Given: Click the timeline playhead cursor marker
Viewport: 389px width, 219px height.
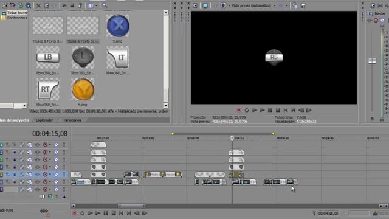Looking at the screenshot, I should tap(232, 138).
